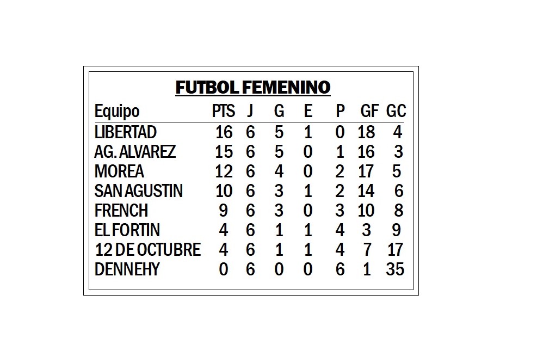Click Dennehy's 35 goals against value
The height and width of the screenshot is (338, 543).
(395, 269)
